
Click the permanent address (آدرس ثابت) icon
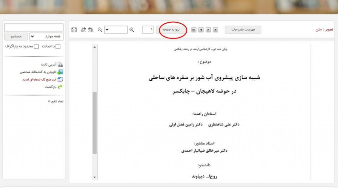pyautogui.click(x=60, y=65)
